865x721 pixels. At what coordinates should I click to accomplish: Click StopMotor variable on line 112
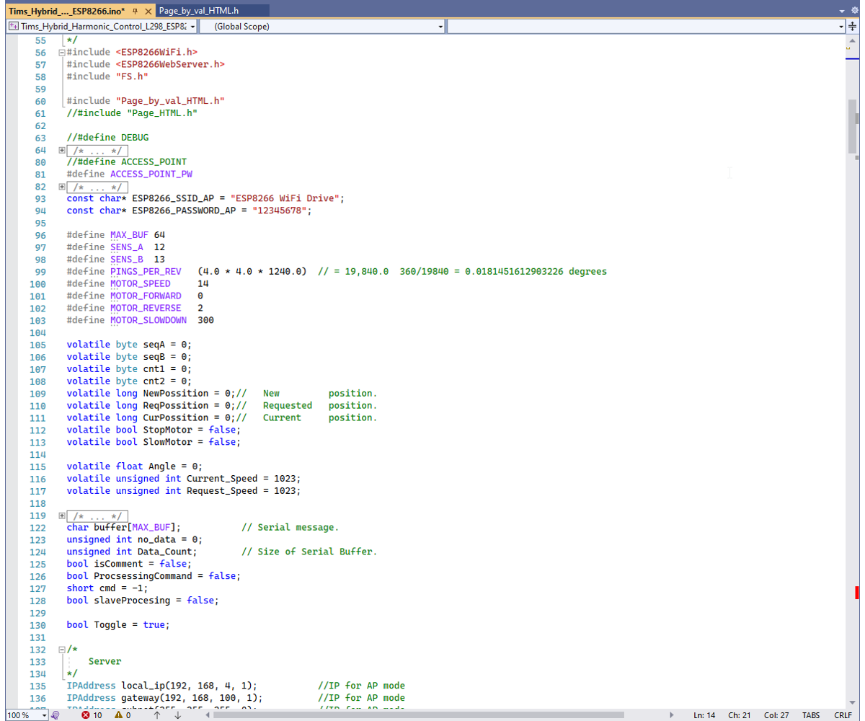[x=168, y=430]
